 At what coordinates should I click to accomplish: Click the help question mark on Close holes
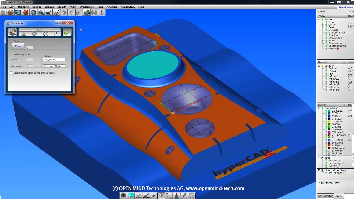point(58,23)
